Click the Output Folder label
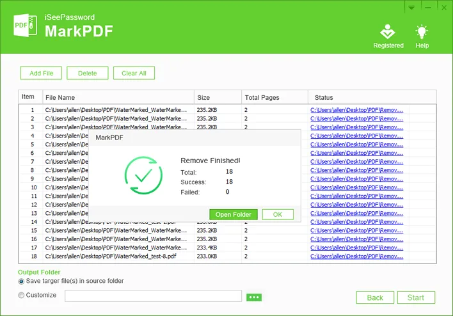 [x=39, y=272]
